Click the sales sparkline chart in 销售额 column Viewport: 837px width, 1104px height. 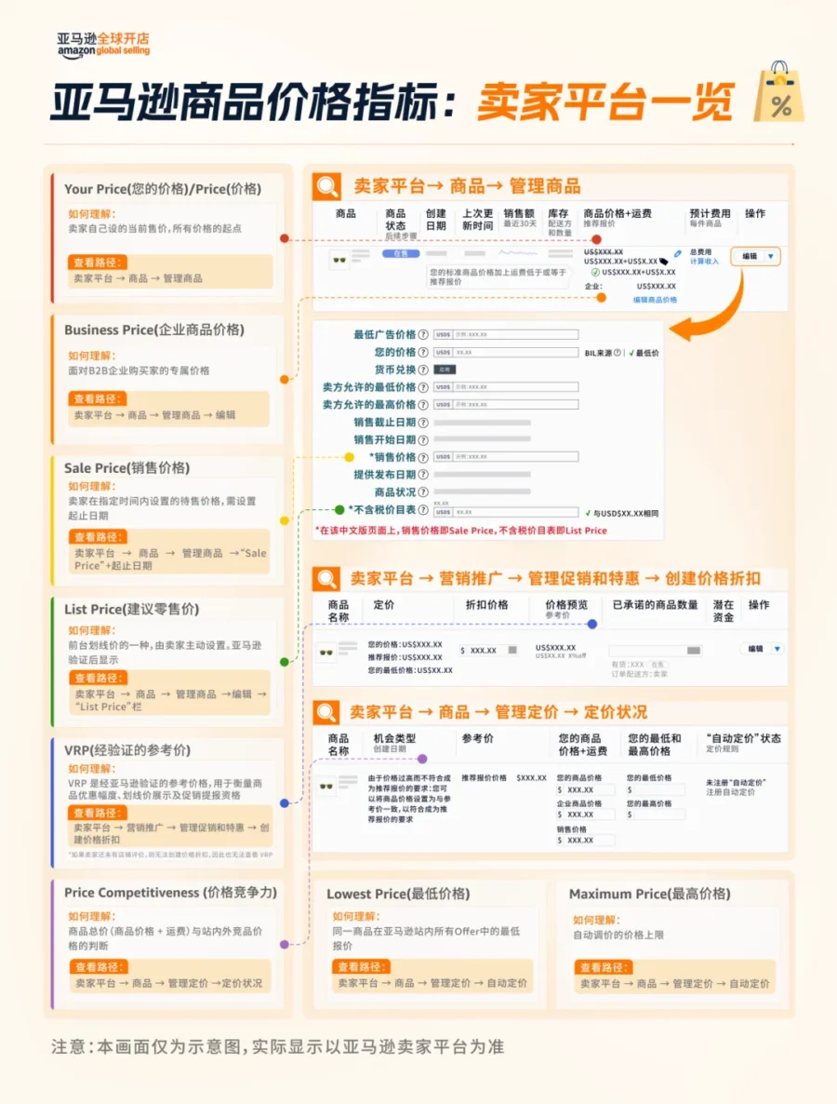coord(518,253)
